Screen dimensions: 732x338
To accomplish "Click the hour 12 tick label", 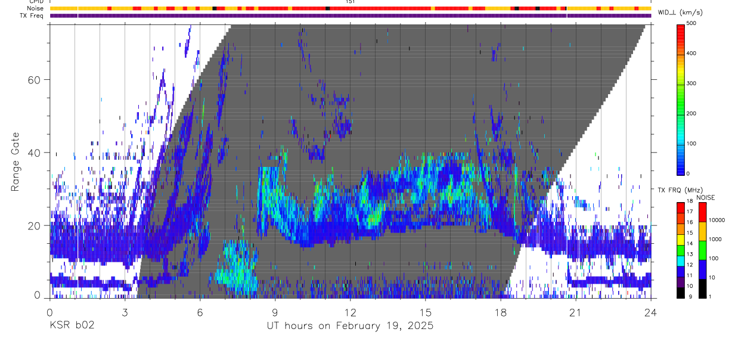I will point(350,312).
